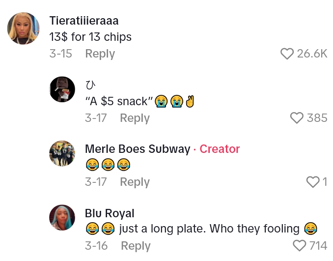Click the ひ user's avatar
Image resolution: width=333 pixels, height=261 pixels.
coord(62,89)
